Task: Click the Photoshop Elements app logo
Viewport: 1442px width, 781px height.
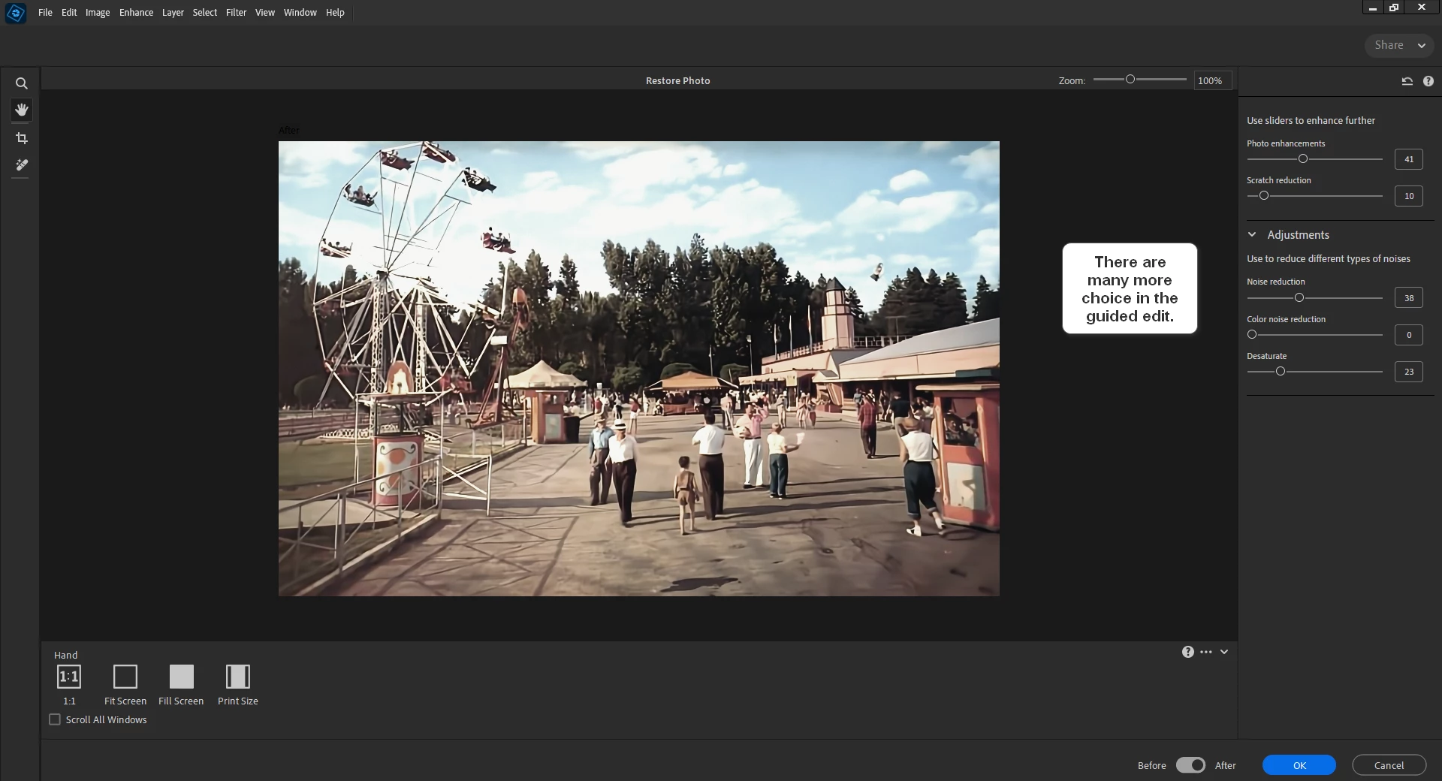Action: point(16,13)
